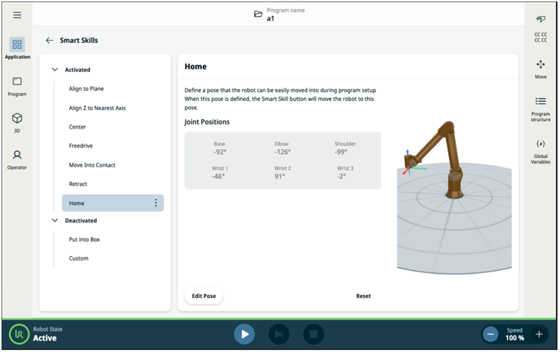This screenshot has width=560, height=352.
Task: Switch to the 3D view
Action: [17, 122]
